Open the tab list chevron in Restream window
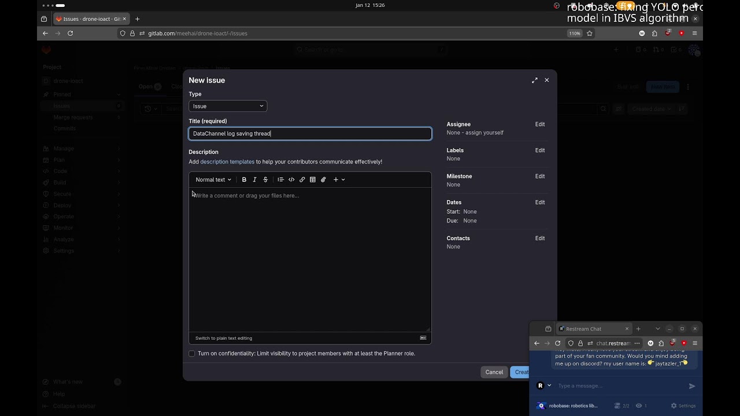The image size is (740, 416). point(658,329)
